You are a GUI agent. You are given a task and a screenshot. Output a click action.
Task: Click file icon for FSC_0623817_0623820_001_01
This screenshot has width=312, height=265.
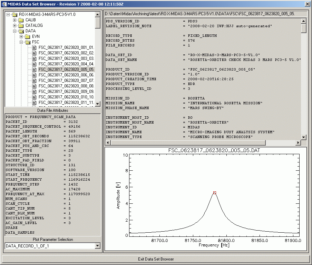tap(34, 47)
